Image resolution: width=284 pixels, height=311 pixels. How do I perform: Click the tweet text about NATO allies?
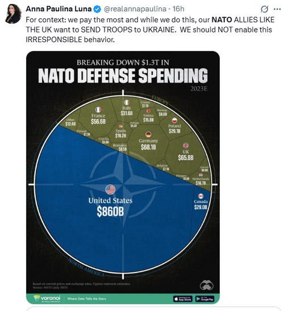click(x=150, y=30)
